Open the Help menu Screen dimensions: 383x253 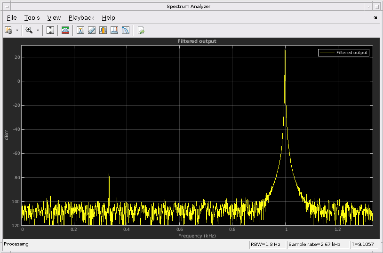point(108,17)
